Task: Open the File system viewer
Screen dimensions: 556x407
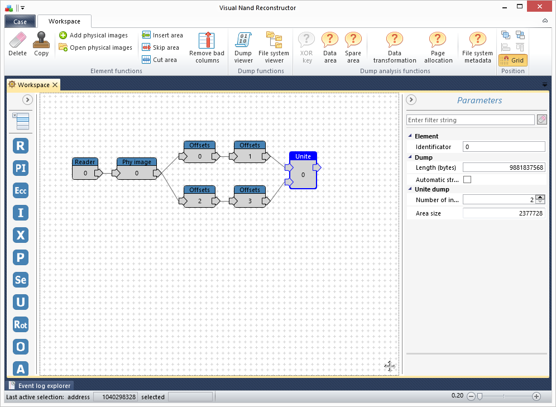Action: click(274, 47)
